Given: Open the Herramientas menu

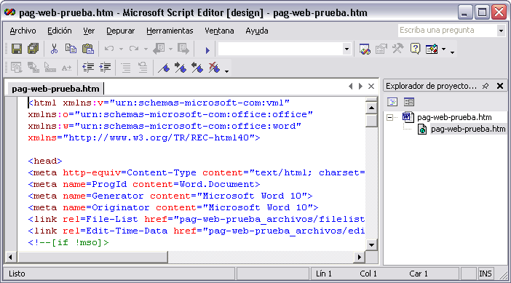Looking at the screenshot, I should tap(170, 31).
